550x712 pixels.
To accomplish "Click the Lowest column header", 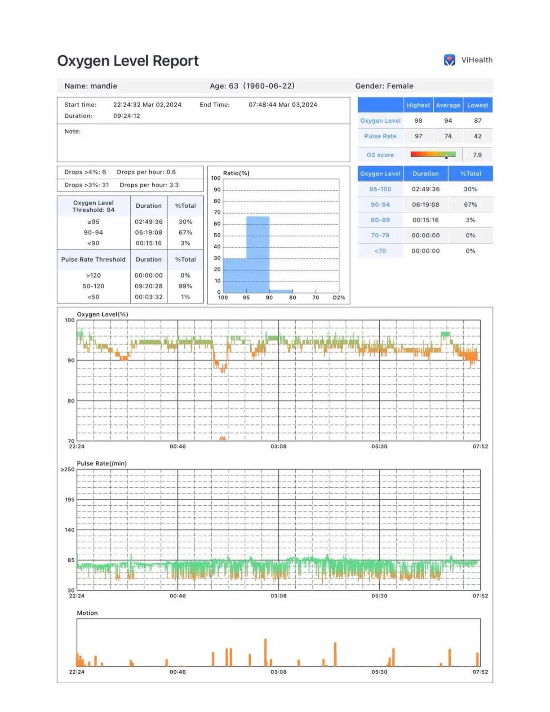I will 477,105.
